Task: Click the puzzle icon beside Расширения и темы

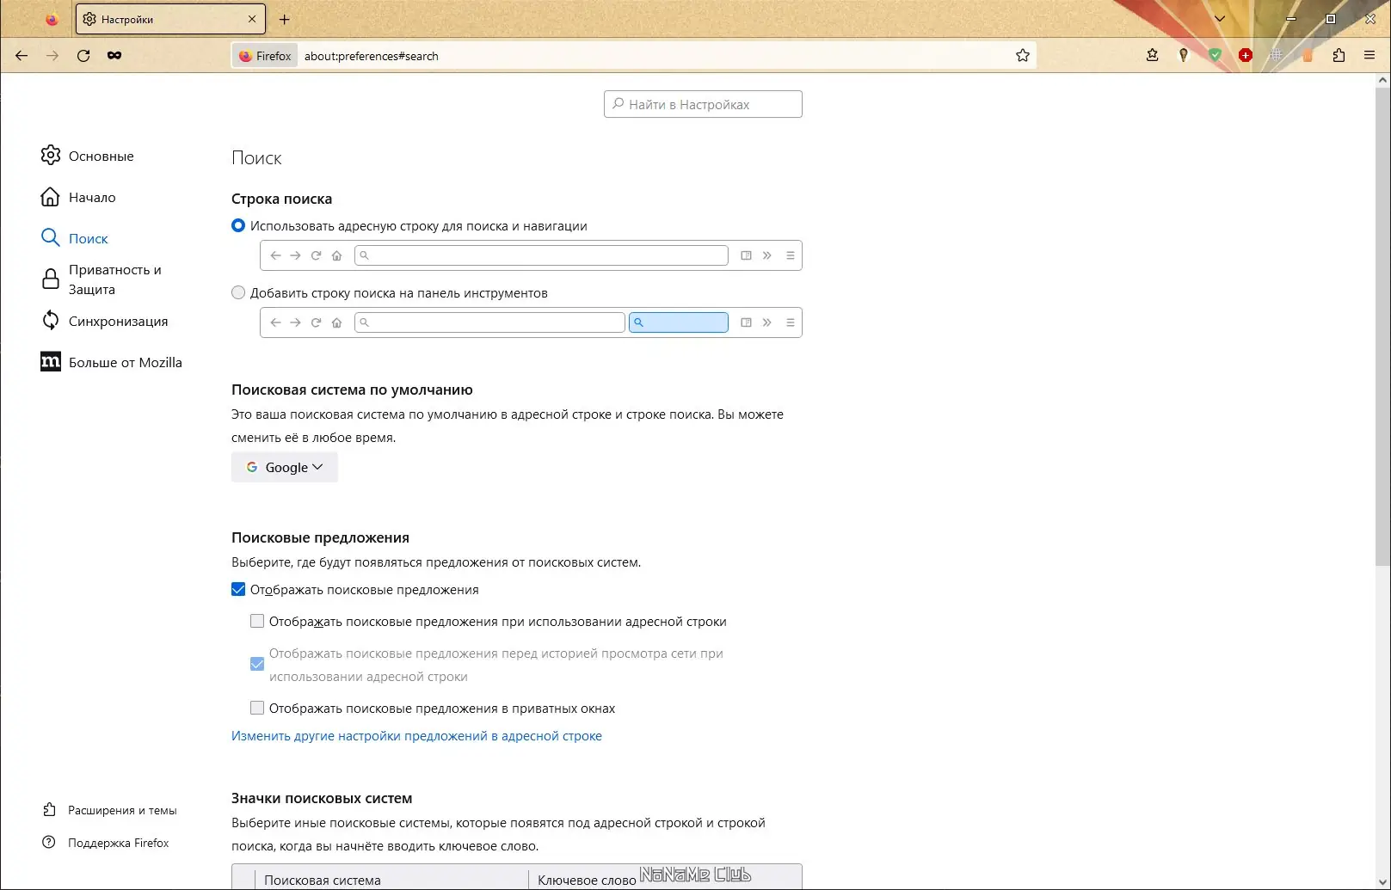Action: 49,810
